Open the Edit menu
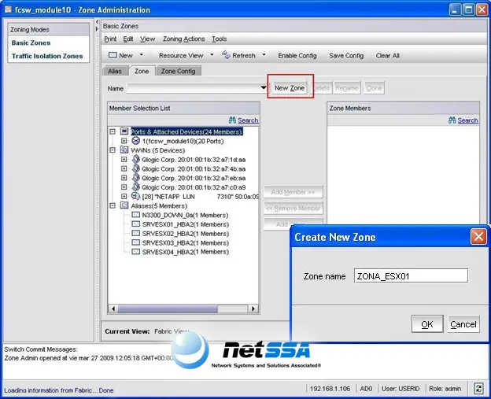Screen dimensions: 491x399 [128, 39]
